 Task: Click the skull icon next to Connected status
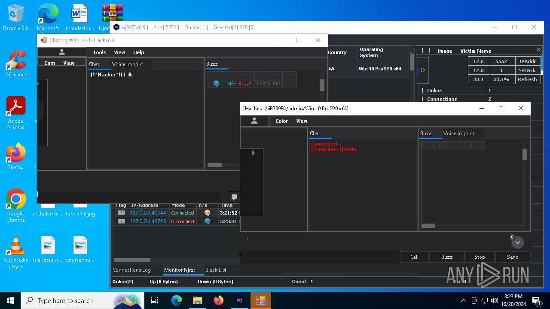(207, 213)
